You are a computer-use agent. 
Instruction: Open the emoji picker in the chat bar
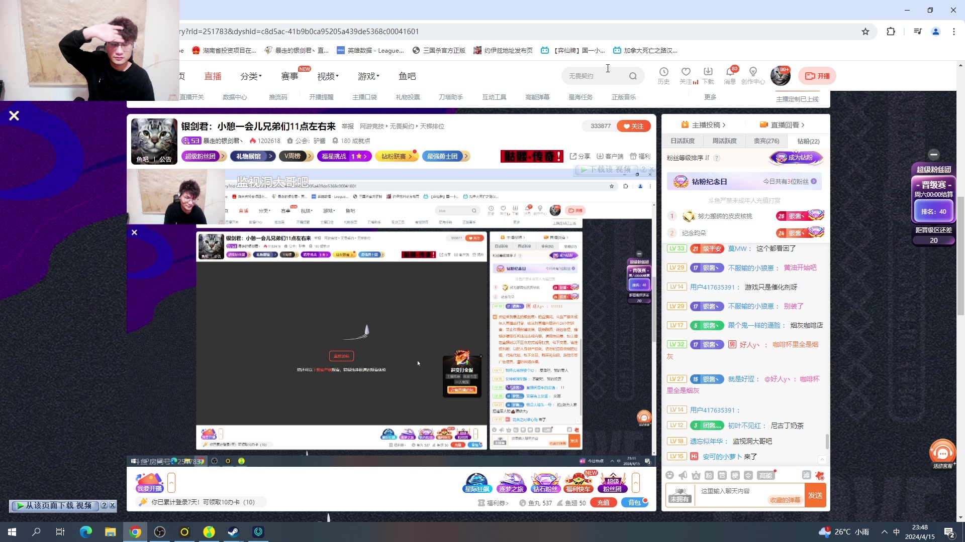click(670, 475)
